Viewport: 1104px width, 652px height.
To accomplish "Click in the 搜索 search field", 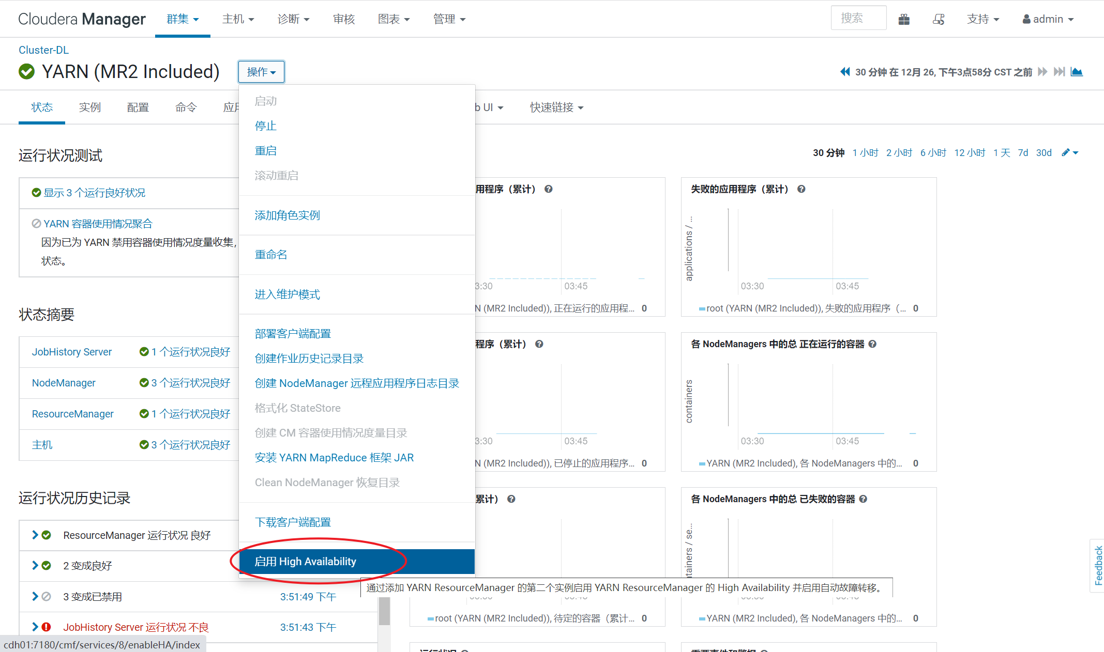I will 858,19.
